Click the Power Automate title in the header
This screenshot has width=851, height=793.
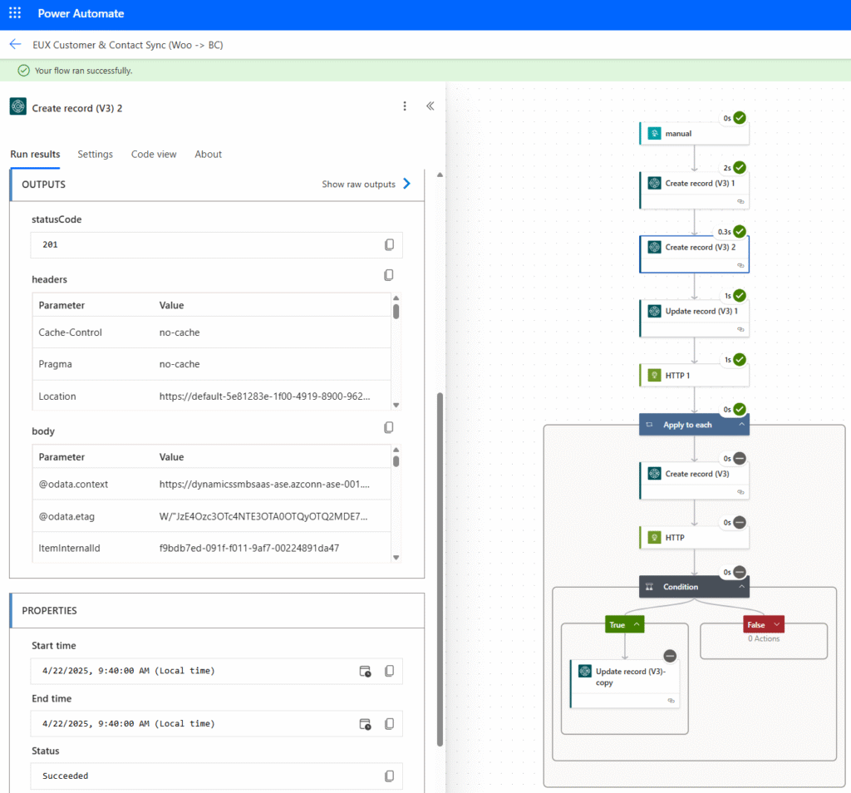tap(81, 13)
